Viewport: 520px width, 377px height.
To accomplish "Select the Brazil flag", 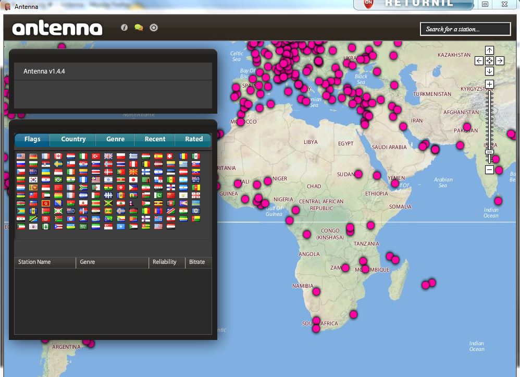I will coord(58,179).
